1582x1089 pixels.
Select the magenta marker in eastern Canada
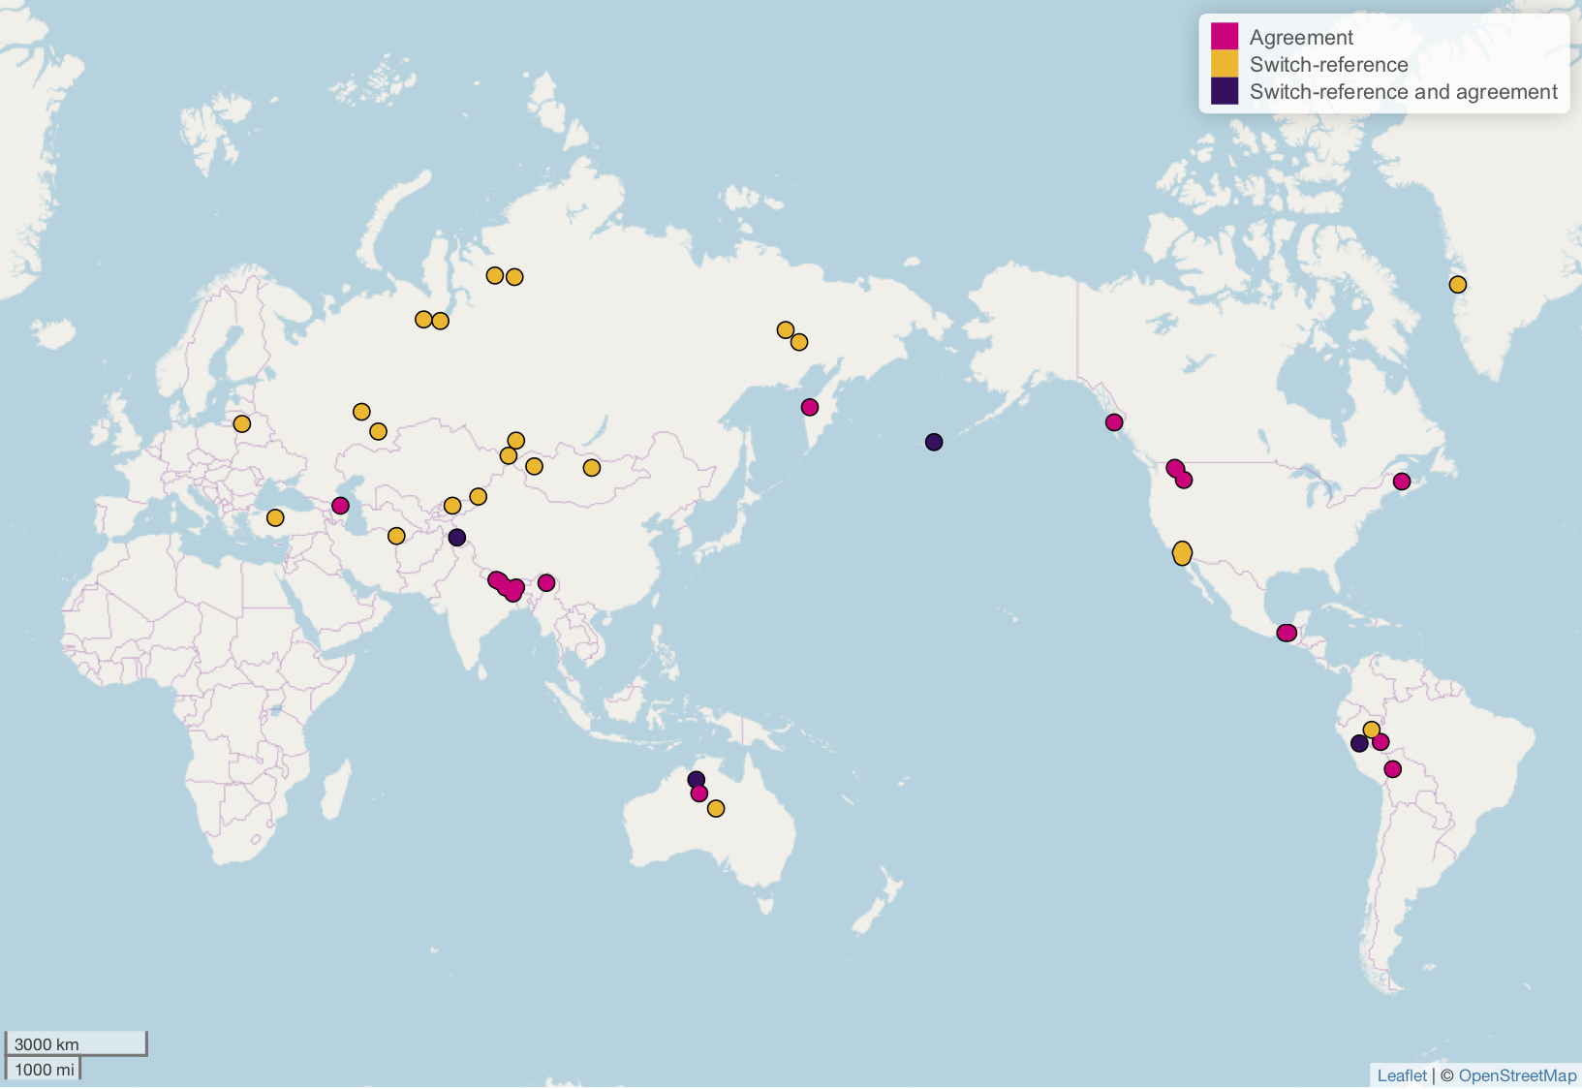[x=1402, y=482]
